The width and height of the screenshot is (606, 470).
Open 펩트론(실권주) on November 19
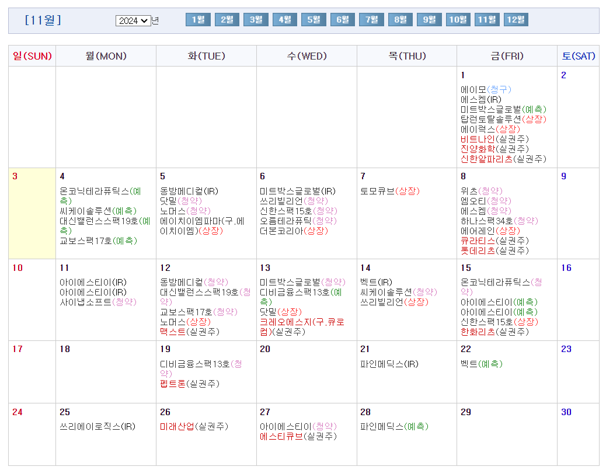(x=189, y=384)
